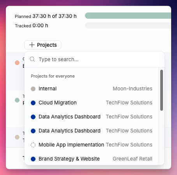Click the green Planned progress bar

tap(128, 16)
